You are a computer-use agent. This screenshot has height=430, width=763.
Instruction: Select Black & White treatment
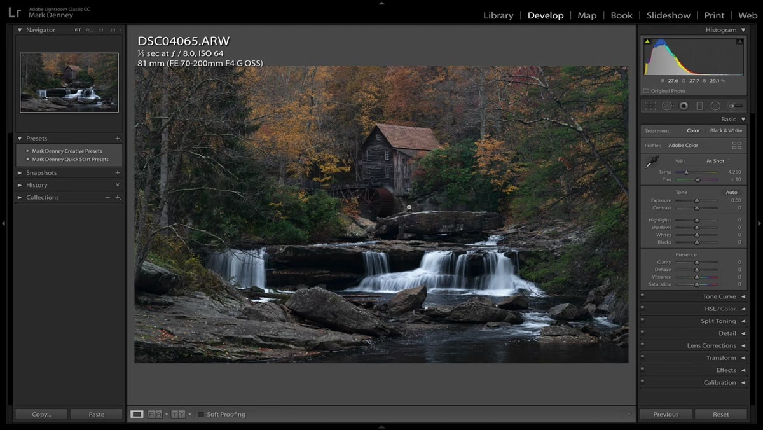click(725, 130)
